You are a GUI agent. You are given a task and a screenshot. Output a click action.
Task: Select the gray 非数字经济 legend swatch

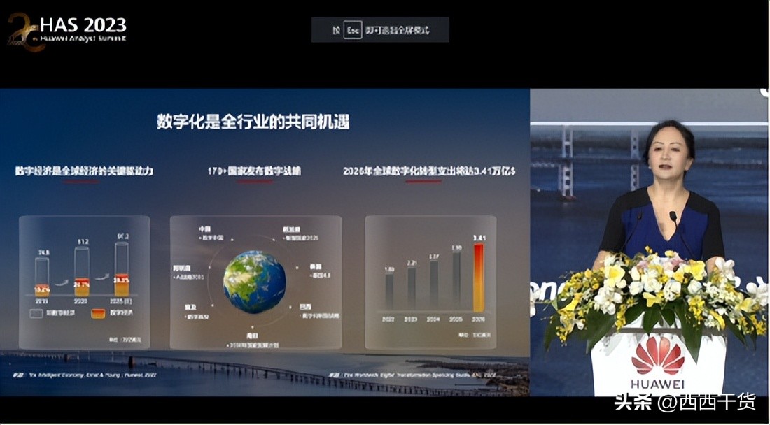pyautogui.click(x=36, y=313)
